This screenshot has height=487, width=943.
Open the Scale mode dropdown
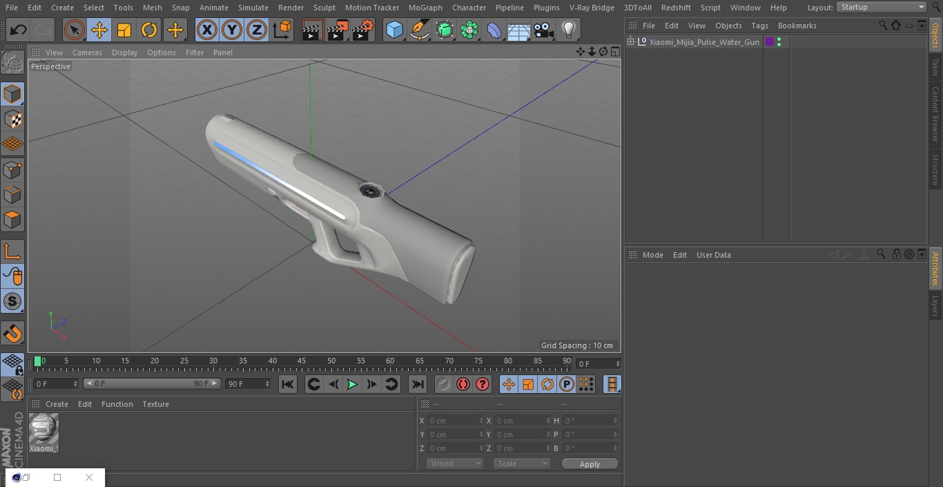coord(522,464)
